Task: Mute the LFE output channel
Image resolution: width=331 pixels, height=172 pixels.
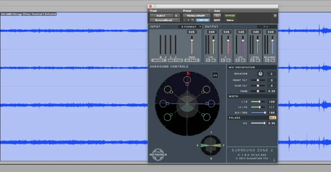Action: pyautogui.click(x=243, y=60)
